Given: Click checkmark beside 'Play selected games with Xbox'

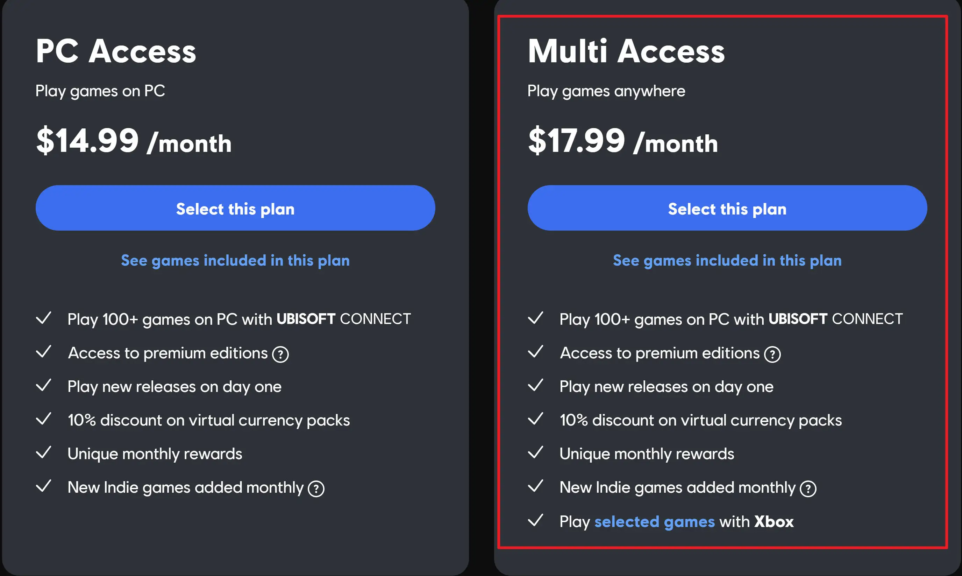Looking at the screenshot, I should pyautogui.click(x=537, y=521).
